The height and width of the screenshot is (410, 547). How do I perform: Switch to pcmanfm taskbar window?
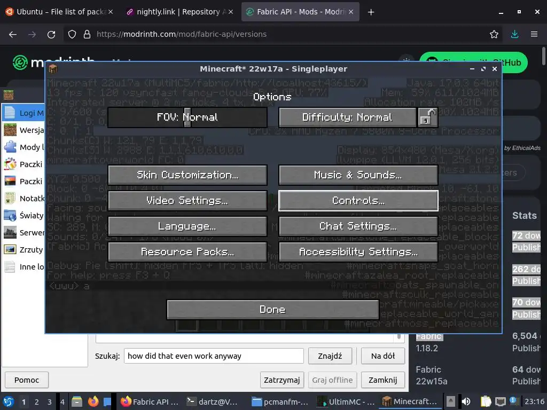click(280, 402)
